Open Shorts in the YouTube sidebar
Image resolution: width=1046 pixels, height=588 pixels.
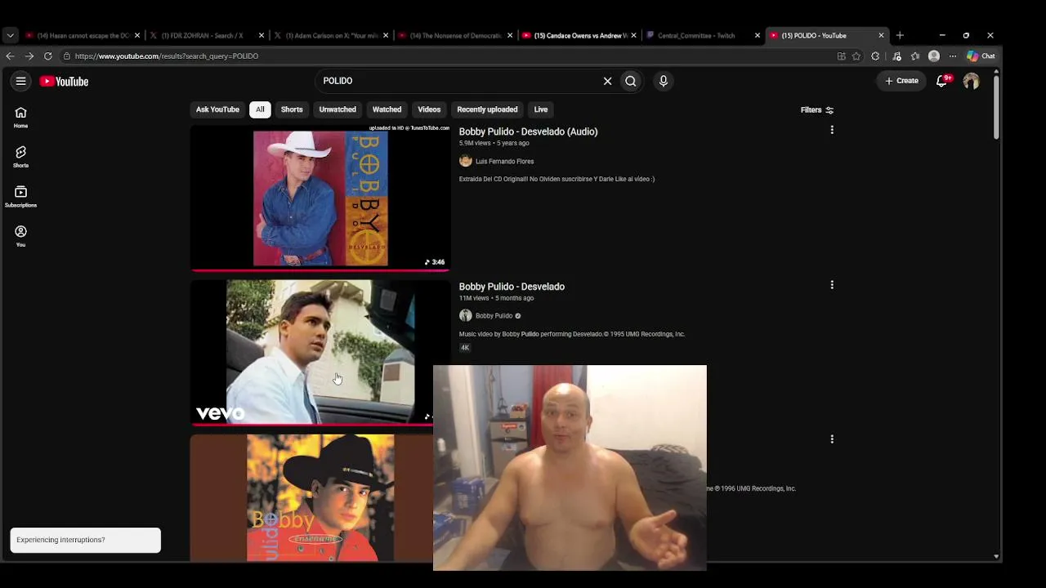click(x=20, y=157)
